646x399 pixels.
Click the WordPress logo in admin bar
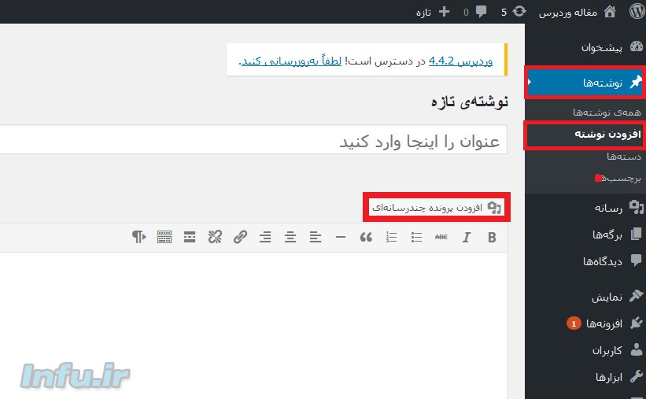[637, 12]
